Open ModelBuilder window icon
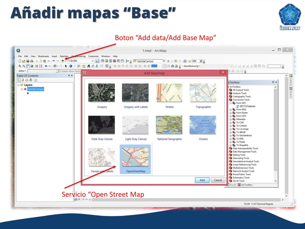The image size is (305, 229). coord(127,61)
